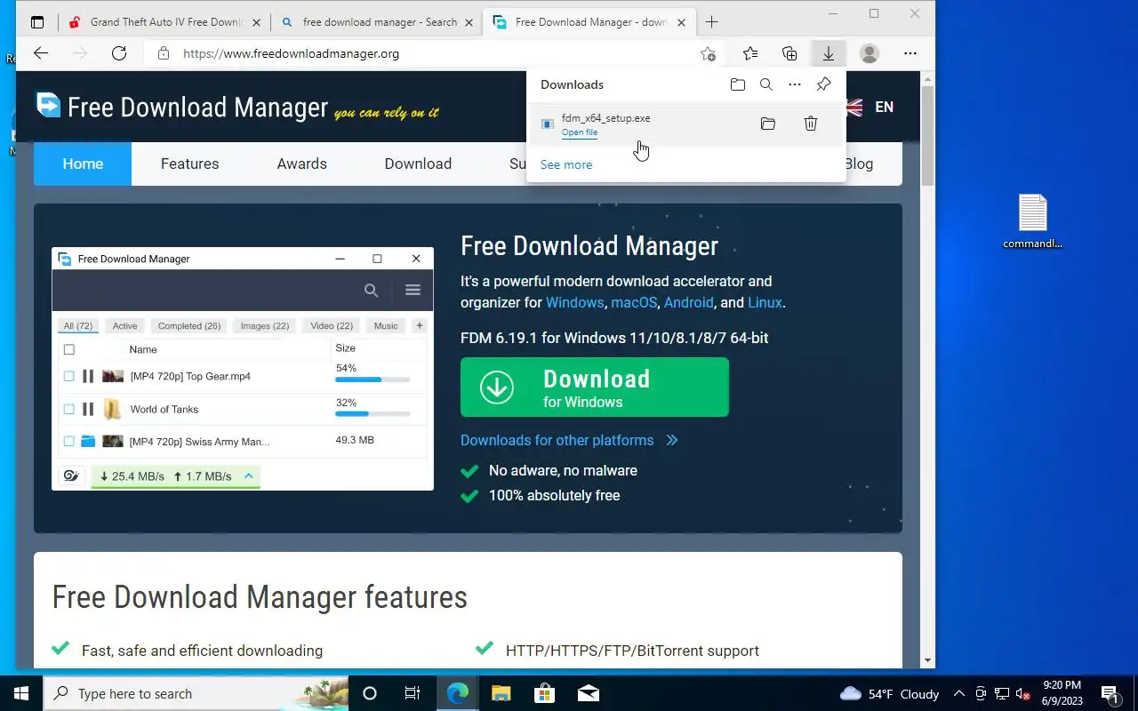The image size is (1138, 711).
Task: Open Microsoft Store from the taskbar
Action: pos(544,693)
